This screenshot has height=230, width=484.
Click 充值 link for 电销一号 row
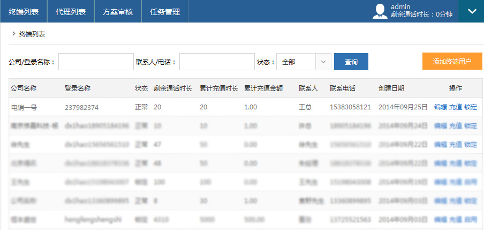(455, 107)
